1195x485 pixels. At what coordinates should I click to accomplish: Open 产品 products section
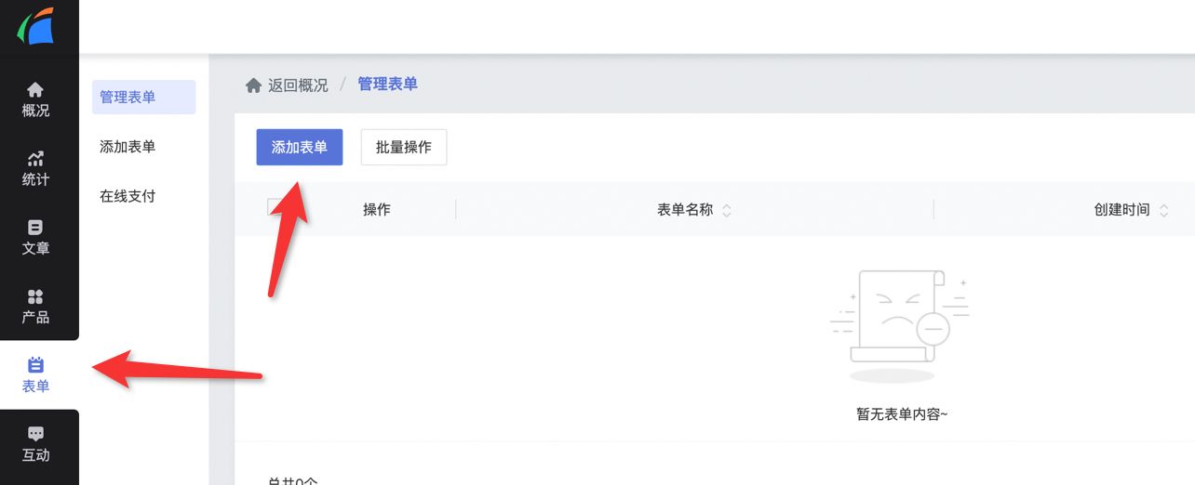coord(35,306)
